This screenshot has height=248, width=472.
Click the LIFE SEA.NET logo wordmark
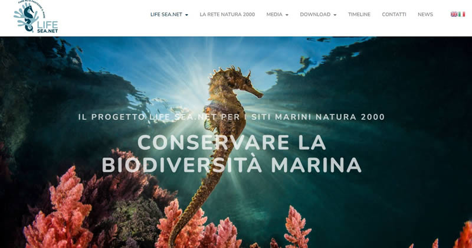(48, 27)
